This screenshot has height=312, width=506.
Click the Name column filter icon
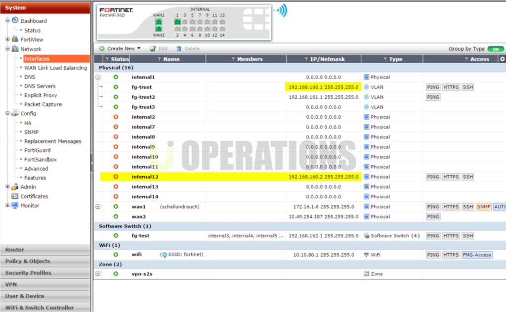click(160, 59)
